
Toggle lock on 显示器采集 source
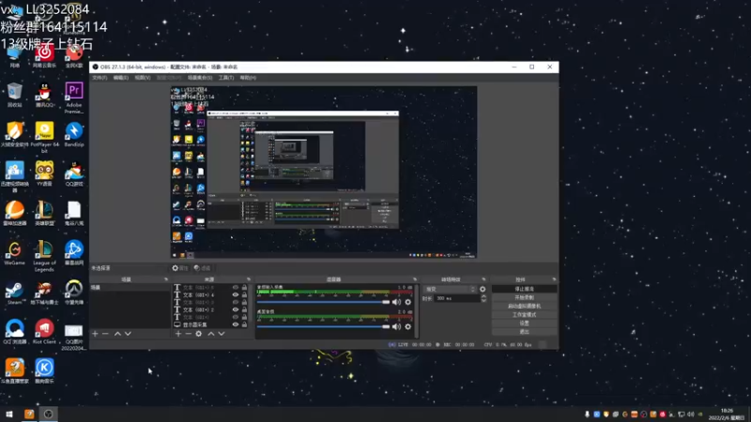244,324
